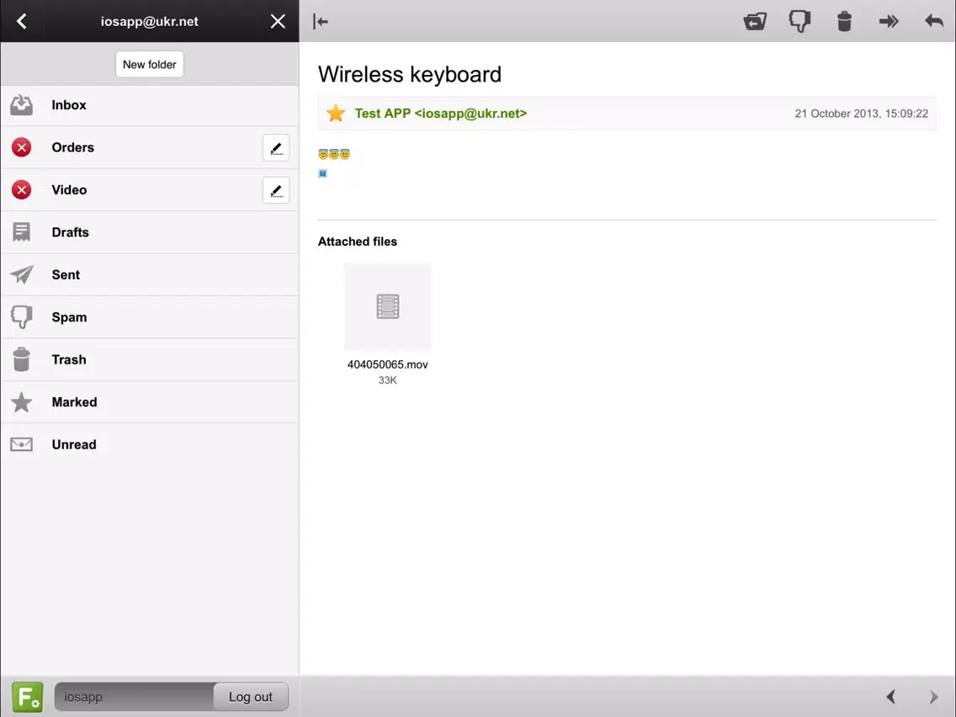
Task: Open the 404050065.mov attachment thumbnail
Action: (388, 306)
